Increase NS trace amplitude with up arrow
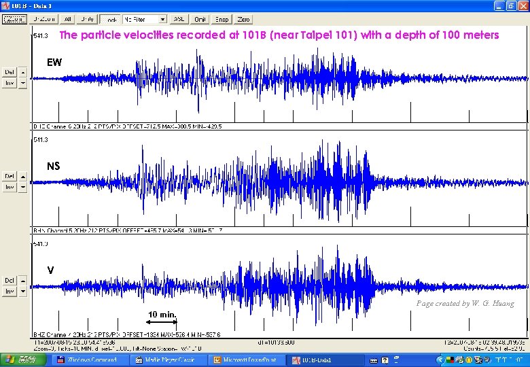Screen dimensions: 530x367 pyautogui.click(x=22, y=176)
